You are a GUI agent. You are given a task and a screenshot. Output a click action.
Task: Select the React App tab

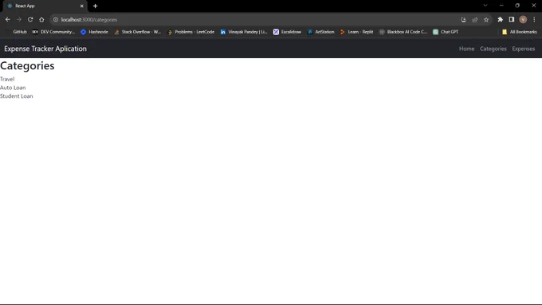[x=45, y=6]
